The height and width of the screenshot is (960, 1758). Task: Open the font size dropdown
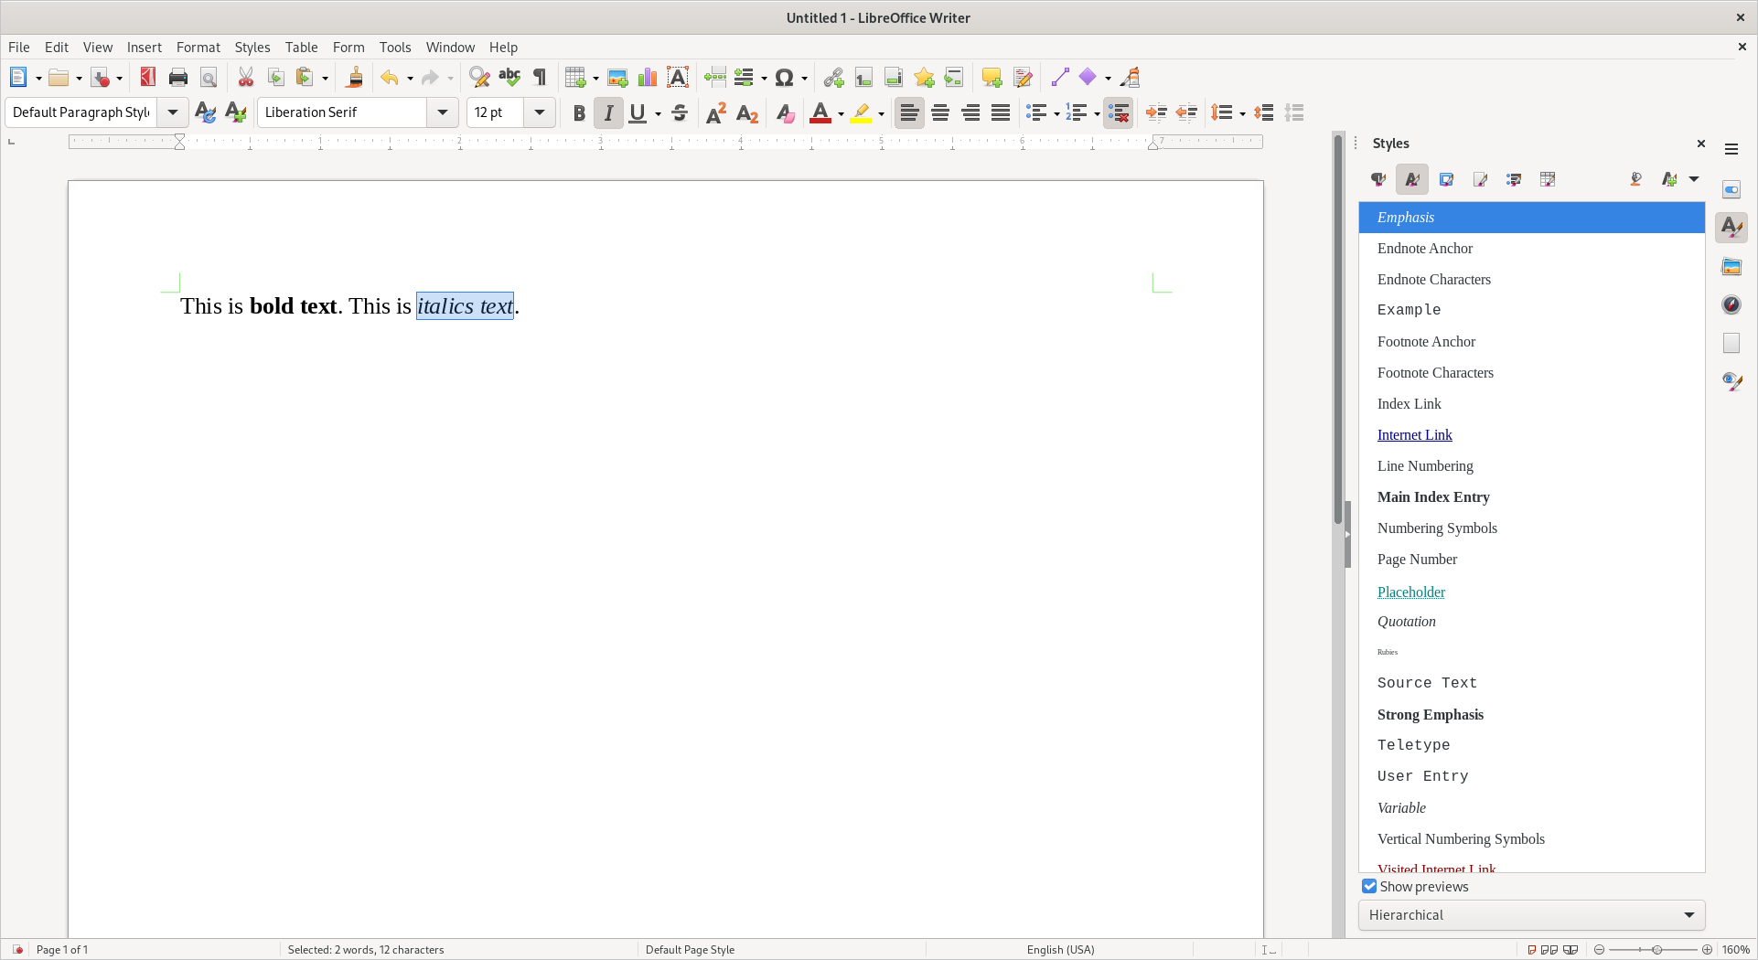pos(540,112)
